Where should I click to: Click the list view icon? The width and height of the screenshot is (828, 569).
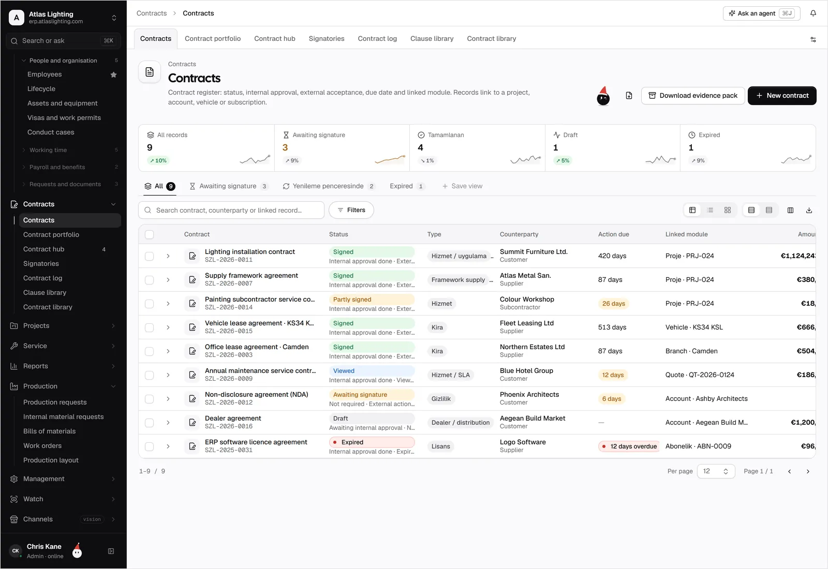pyautogui.click(x=710, y=210)
